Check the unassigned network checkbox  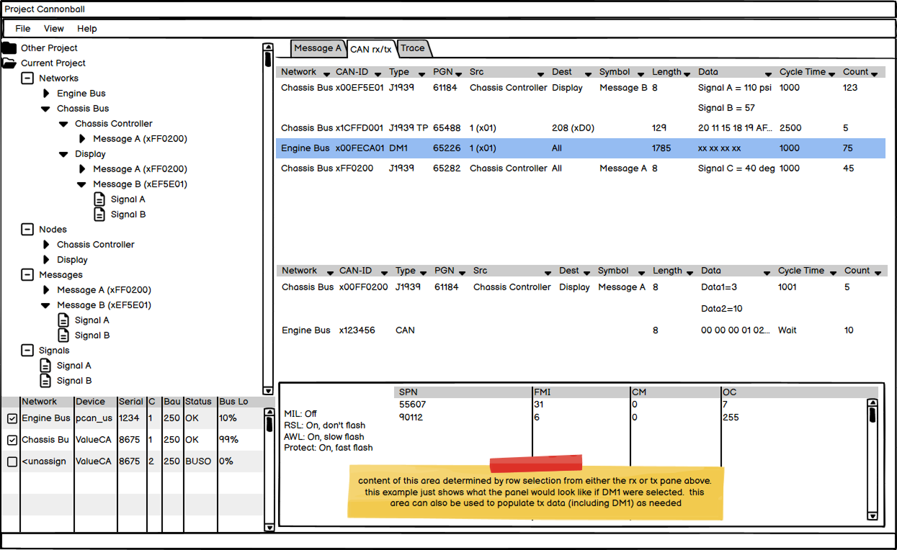point(12,462)
